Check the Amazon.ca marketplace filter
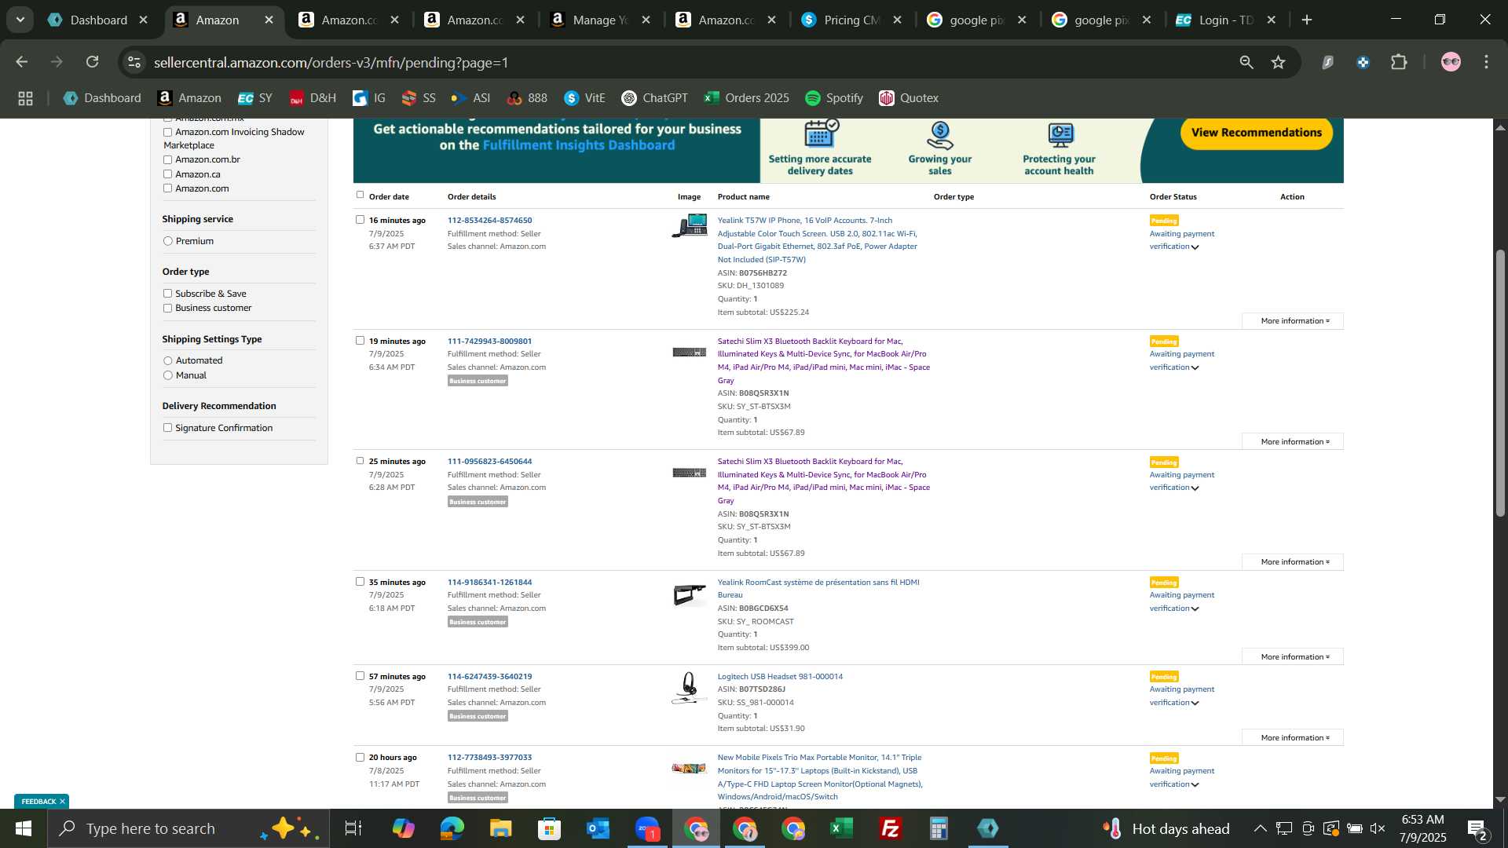1508x848 pixels. 167,174
